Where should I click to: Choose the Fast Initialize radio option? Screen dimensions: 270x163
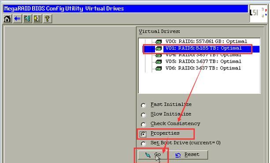tap(143, 105)
